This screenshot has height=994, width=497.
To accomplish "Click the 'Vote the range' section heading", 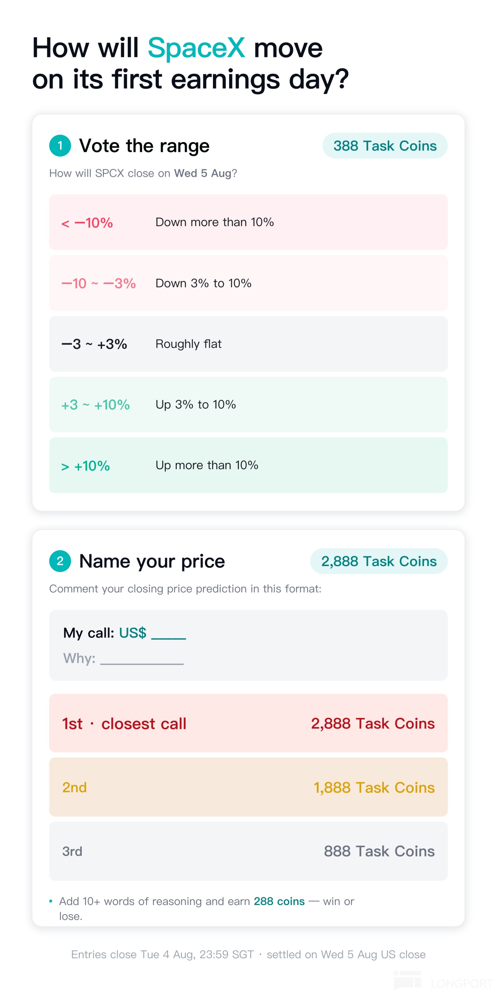I will click(144, 146).
